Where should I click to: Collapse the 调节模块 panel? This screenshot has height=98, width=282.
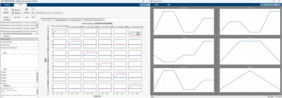(x=2, y=20)
